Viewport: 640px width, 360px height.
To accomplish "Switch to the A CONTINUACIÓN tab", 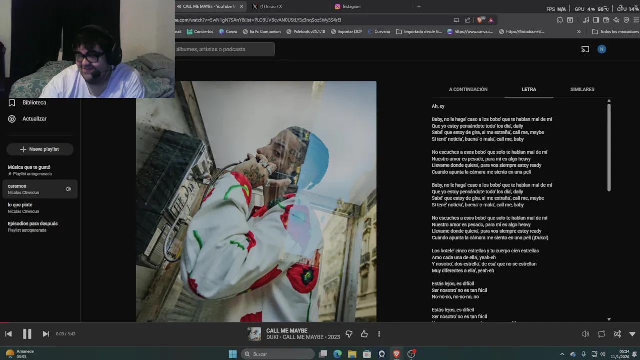I will 468,89.
